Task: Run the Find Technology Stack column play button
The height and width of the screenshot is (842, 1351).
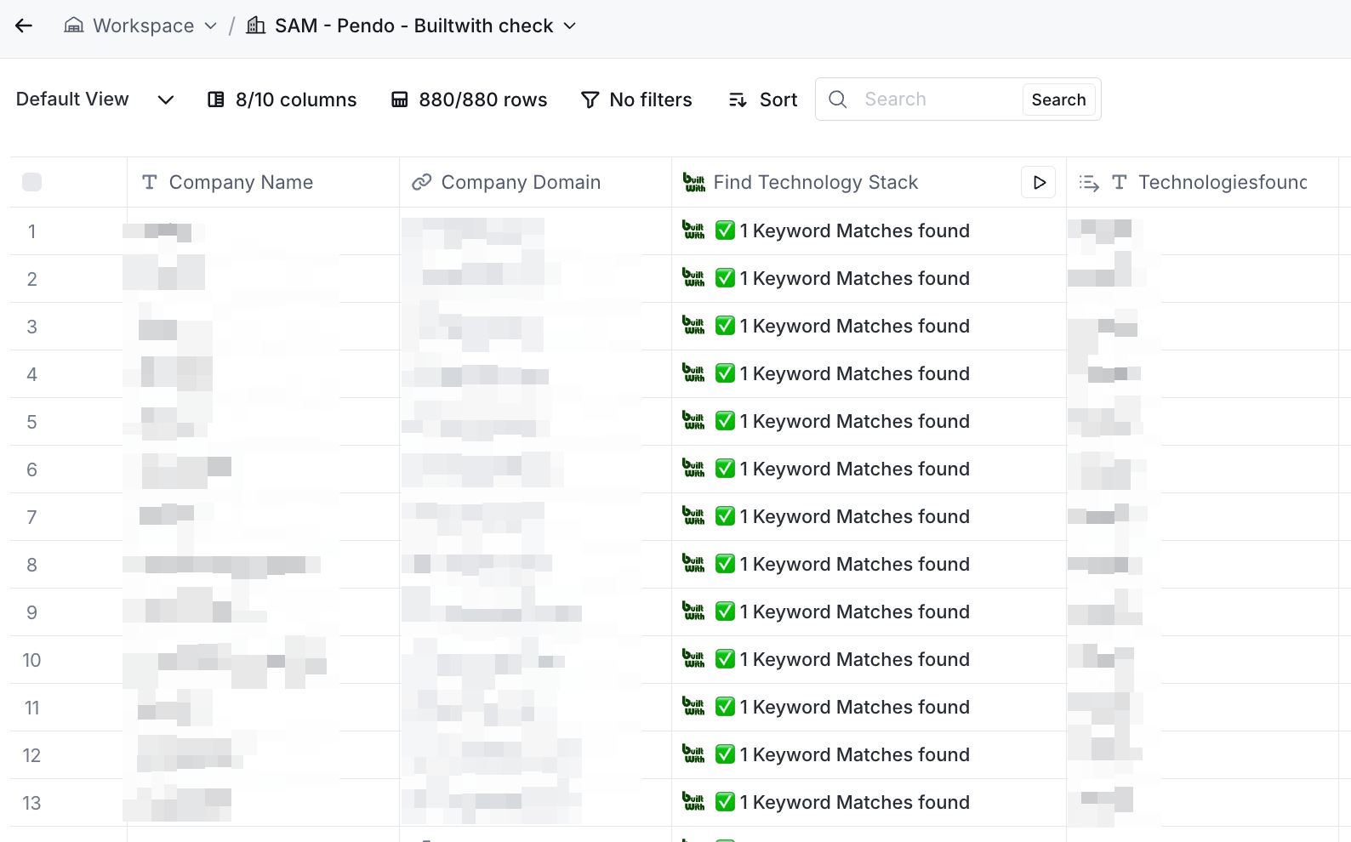Action: click(1039, 182)
